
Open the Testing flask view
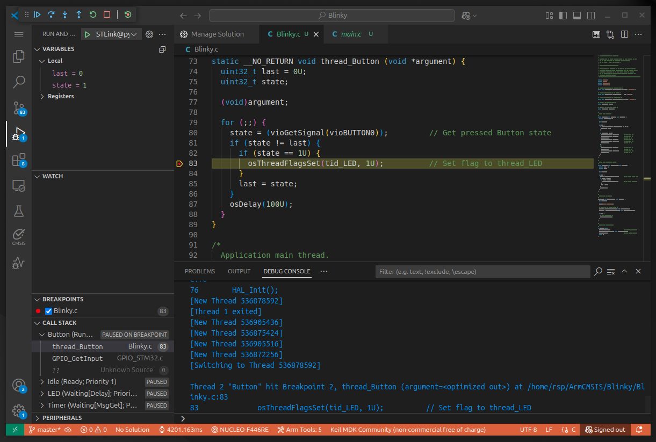click(x=19, y=211)
